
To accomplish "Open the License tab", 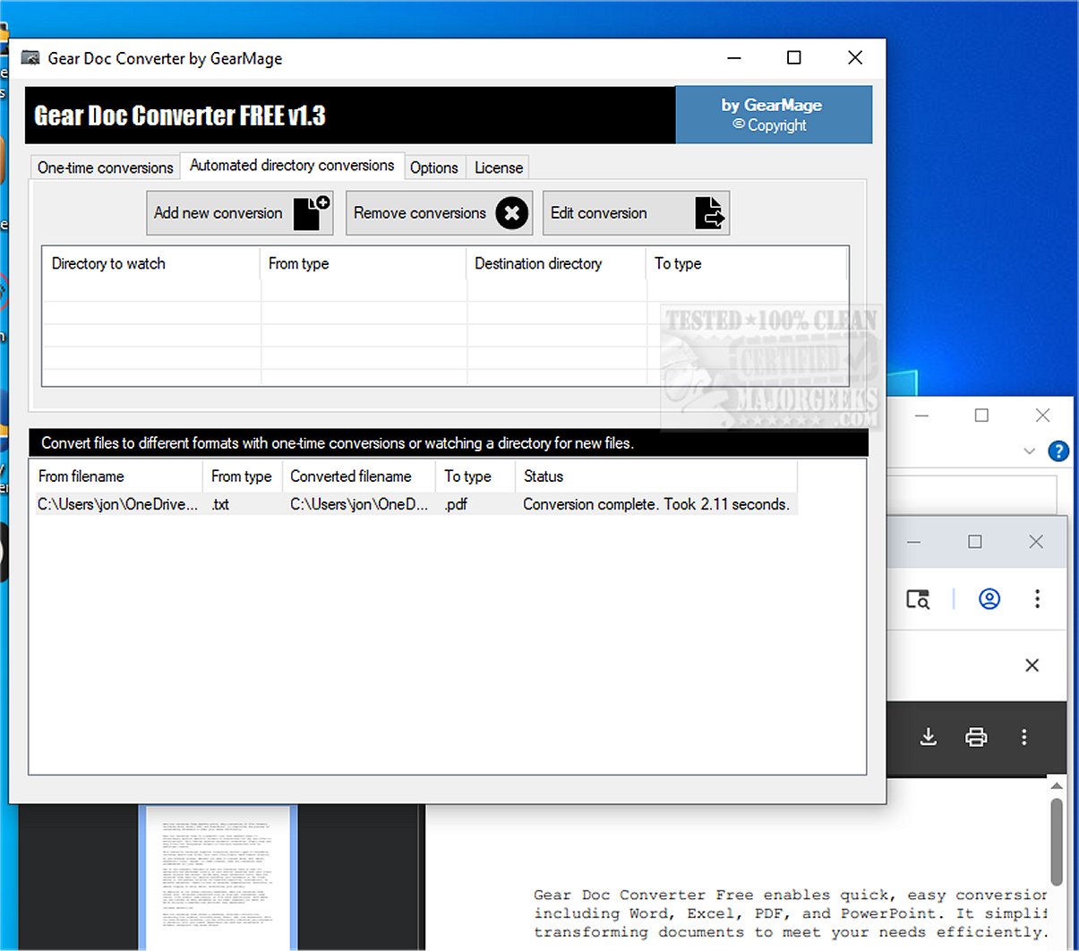I will [499, 167].
